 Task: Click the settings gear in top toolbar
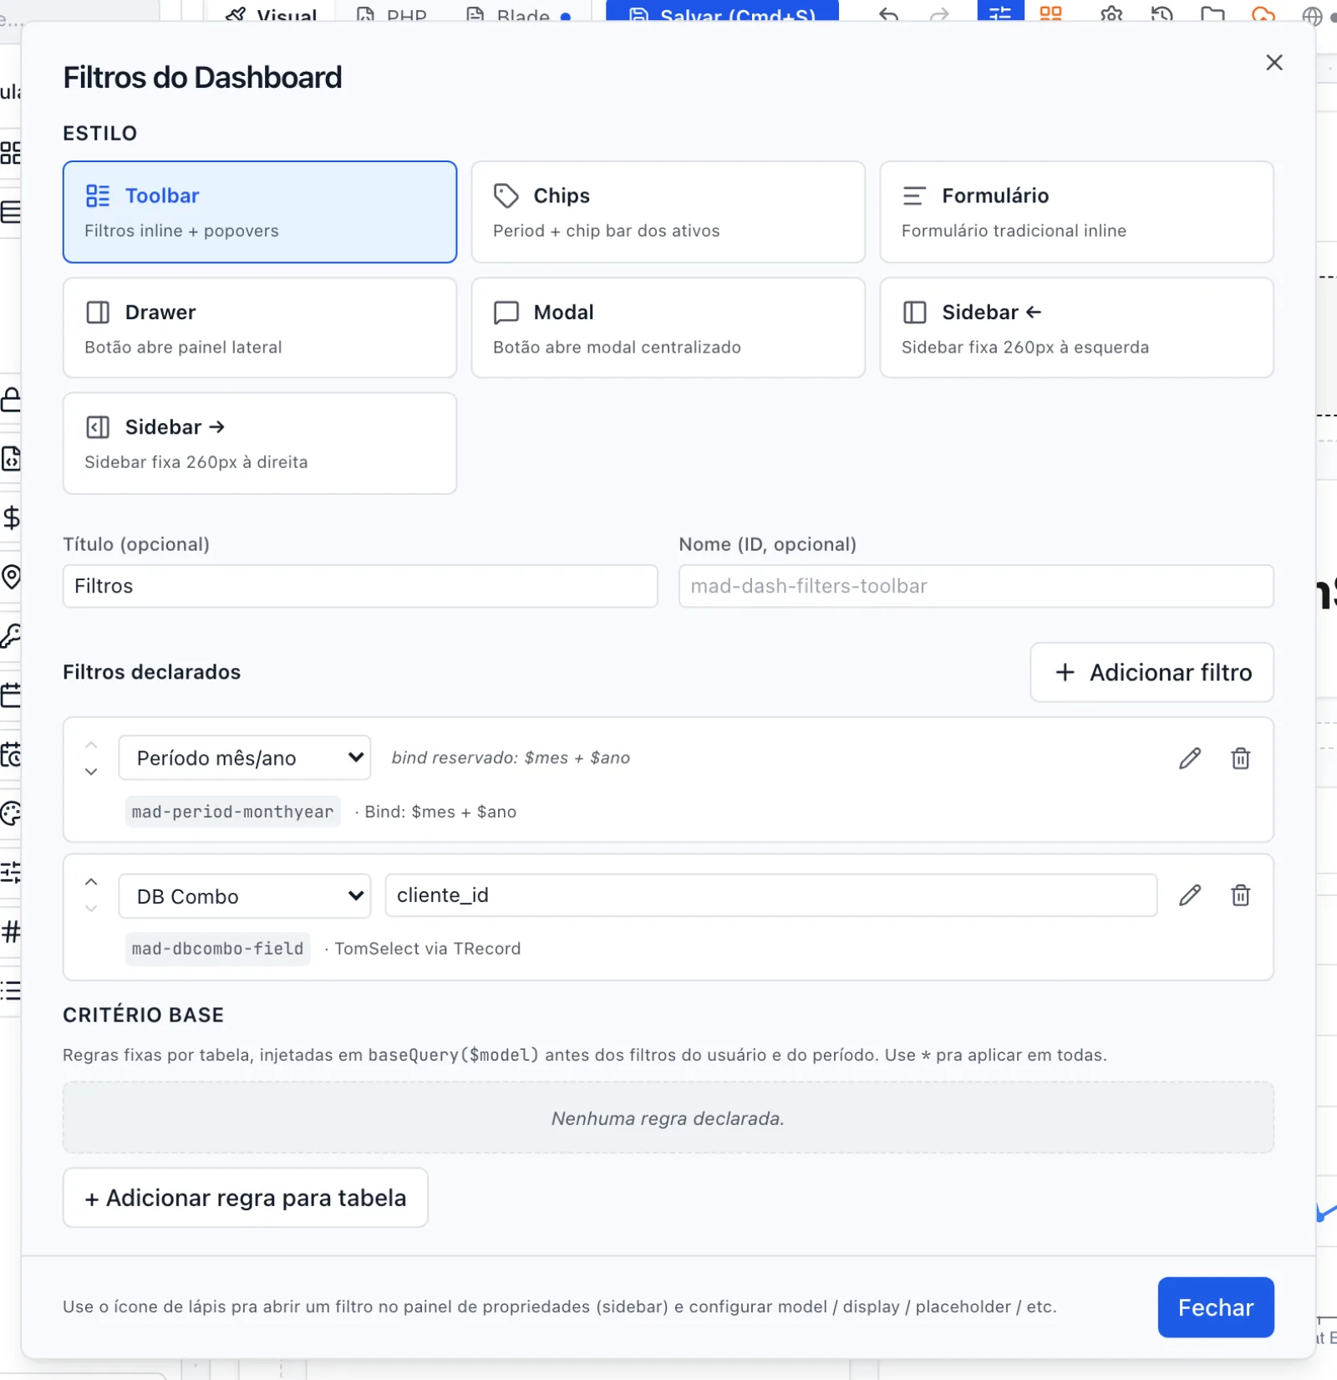(x=1111, y=14)
